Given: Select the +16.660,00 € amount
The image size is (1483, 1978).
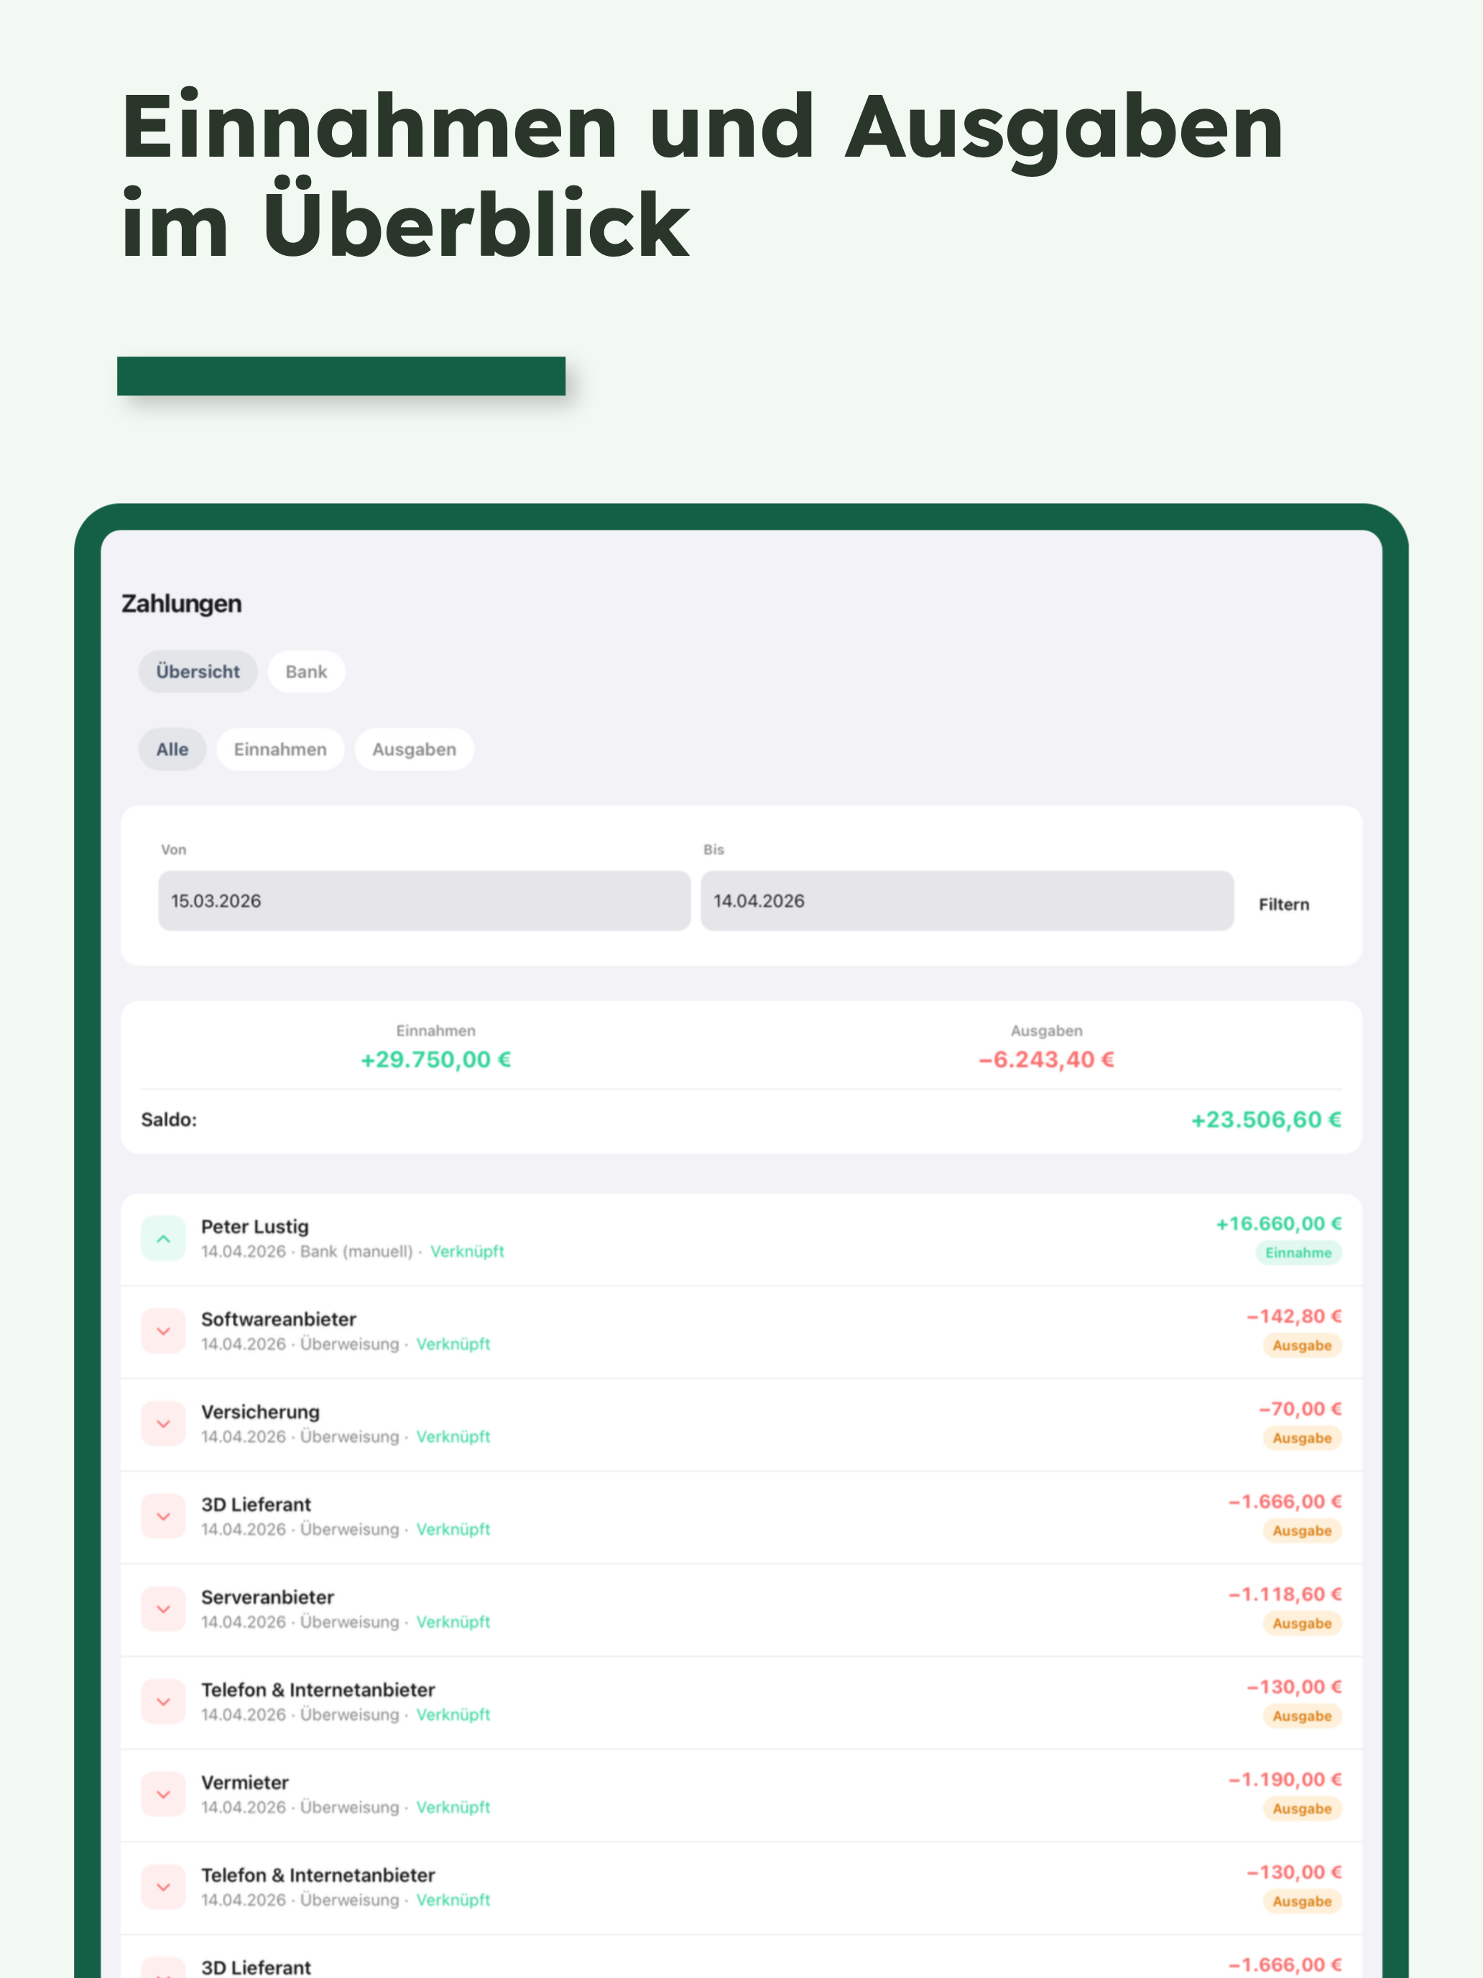Looking at the screenshot, I should 1278,1223.
